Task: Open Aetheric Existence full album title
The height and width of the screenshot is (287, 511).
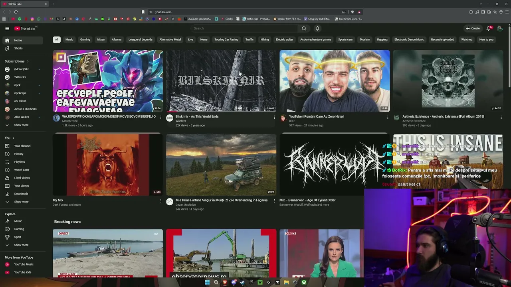Action: pos(443,116)
